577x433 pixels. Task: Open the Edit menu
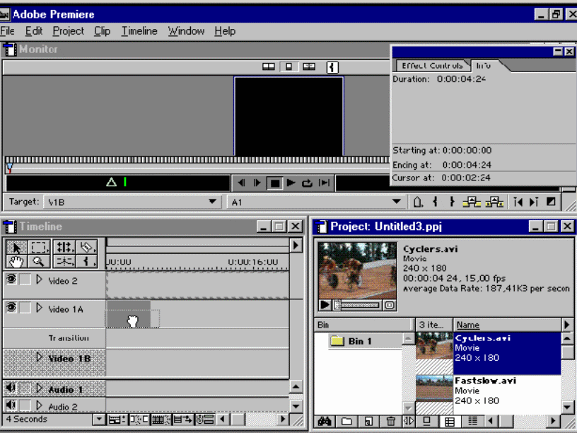pyautogui.click(x=34, y=31)
